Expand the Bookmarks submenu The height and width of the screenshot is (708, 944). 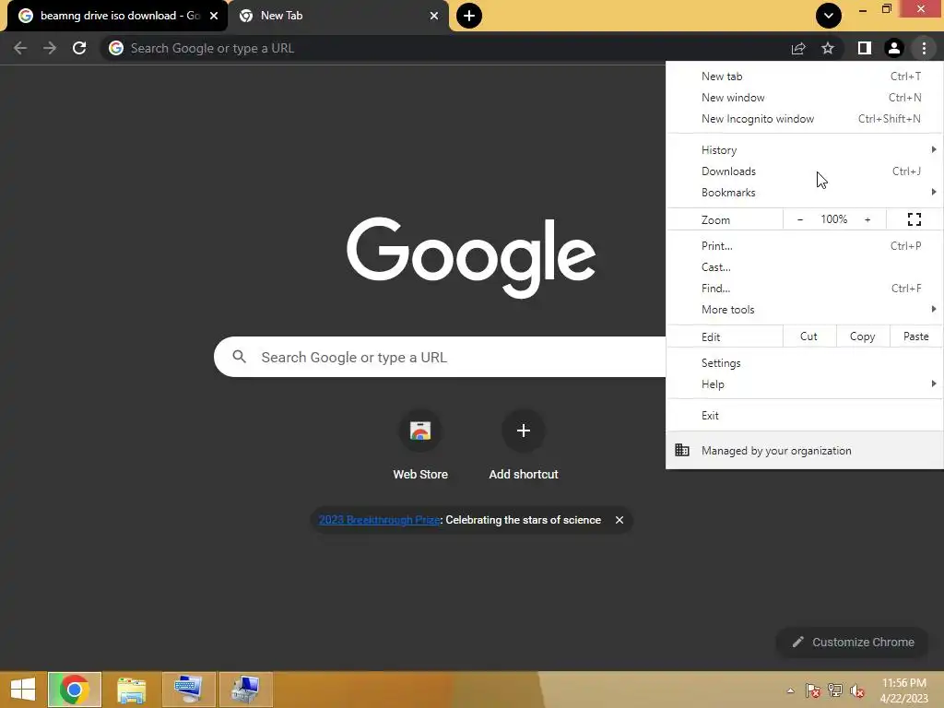point(804,192)
